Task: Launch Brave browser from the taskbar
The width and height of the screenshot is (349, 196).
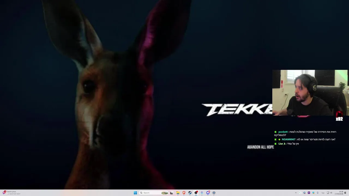Action: tap(184, 193)
